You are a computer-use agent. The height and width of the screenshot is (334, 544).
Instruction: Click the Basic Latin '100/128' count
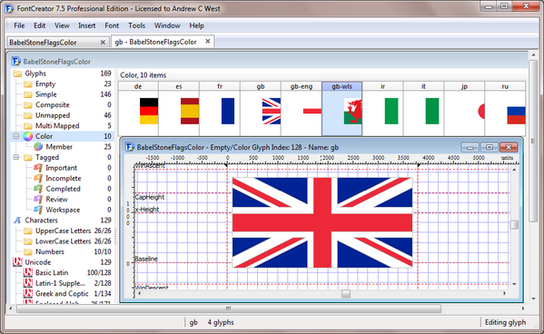point(99,272)
